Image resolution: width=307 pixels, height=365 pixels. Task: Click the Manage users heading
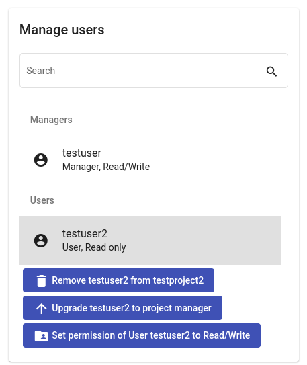[62, 30]
